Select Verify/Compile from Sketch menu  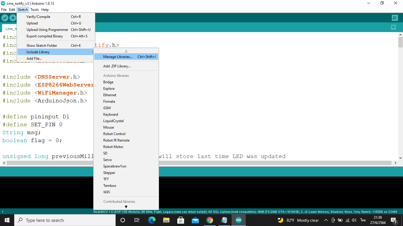tap(56, 17)
